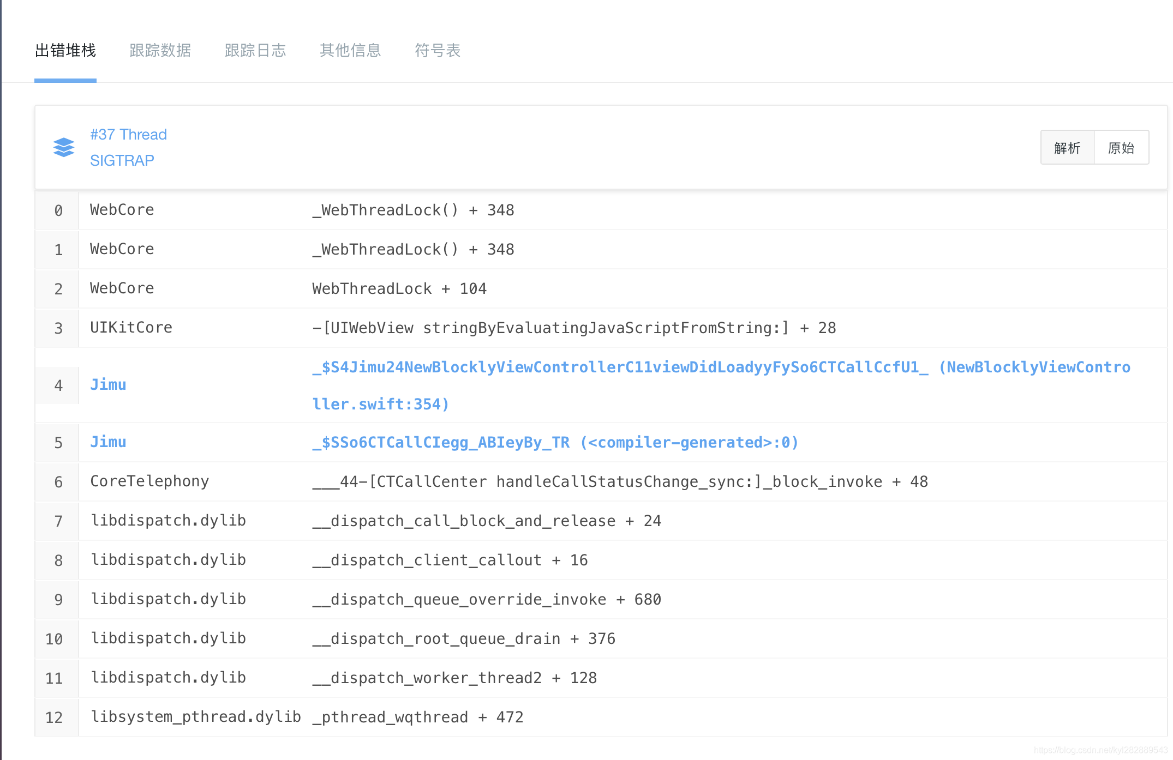Open the 跟踪日志 tab
The height and width of the screenshot is (760, 1173).
(x=255, y=51)
